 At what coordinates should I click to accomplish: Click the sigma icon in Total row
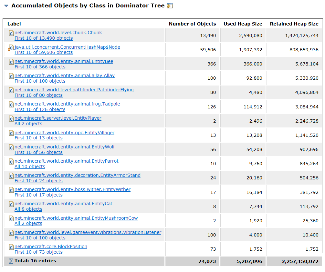coord(11,261)
